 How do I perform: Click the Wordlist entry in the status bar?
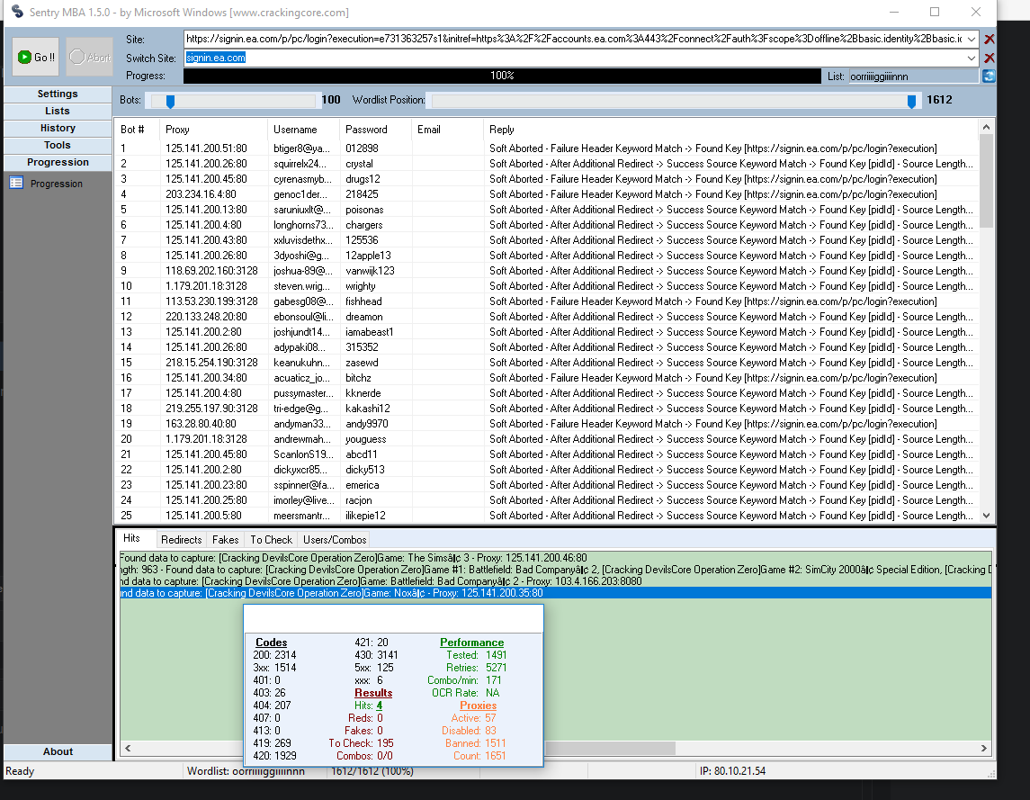(246, 771)
